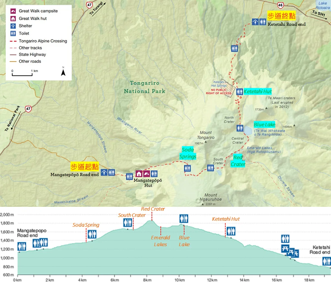
Task: Click the toilet icon beside Mangatepōpō Road end shelter
Action: click(x=112, y=172)
